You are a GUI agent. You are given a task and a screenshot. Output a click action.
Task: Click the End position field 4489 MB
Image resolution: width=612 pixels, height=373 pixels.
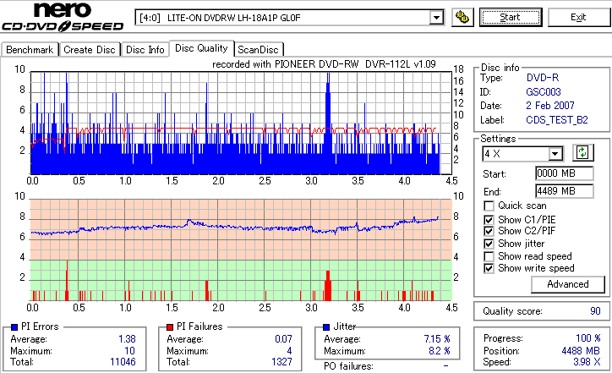[x=565, y=191]
